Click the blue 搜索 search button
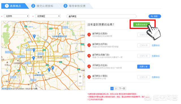The width and height of the screenshot is (181, 104). [x=155, y=16]
